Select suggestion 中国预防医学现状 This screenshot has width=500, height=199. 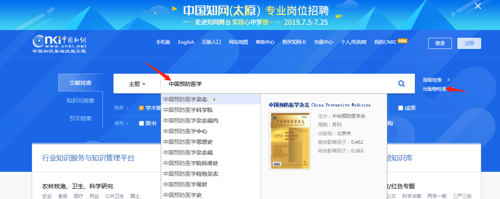coord(211,185)
